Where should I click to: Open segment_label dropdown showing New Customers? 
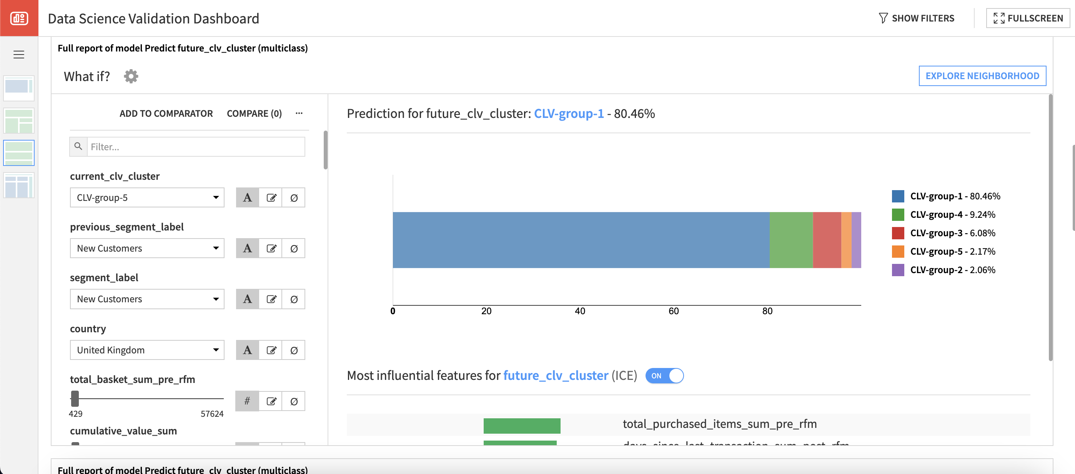[x=147, y=299]
